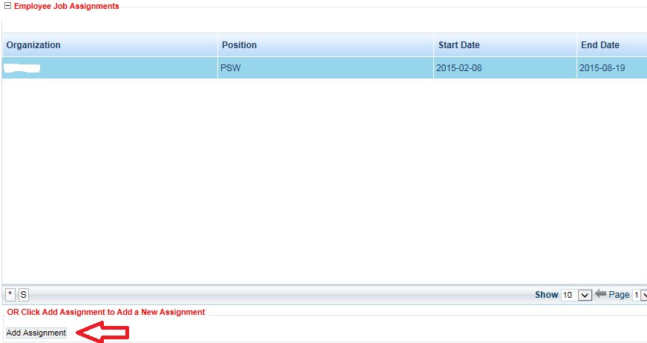Image resolution: width=647 pixels, height=343 pixels.
Task: Click the column divider between Start Date and End Date
Action: pos(577,45)
